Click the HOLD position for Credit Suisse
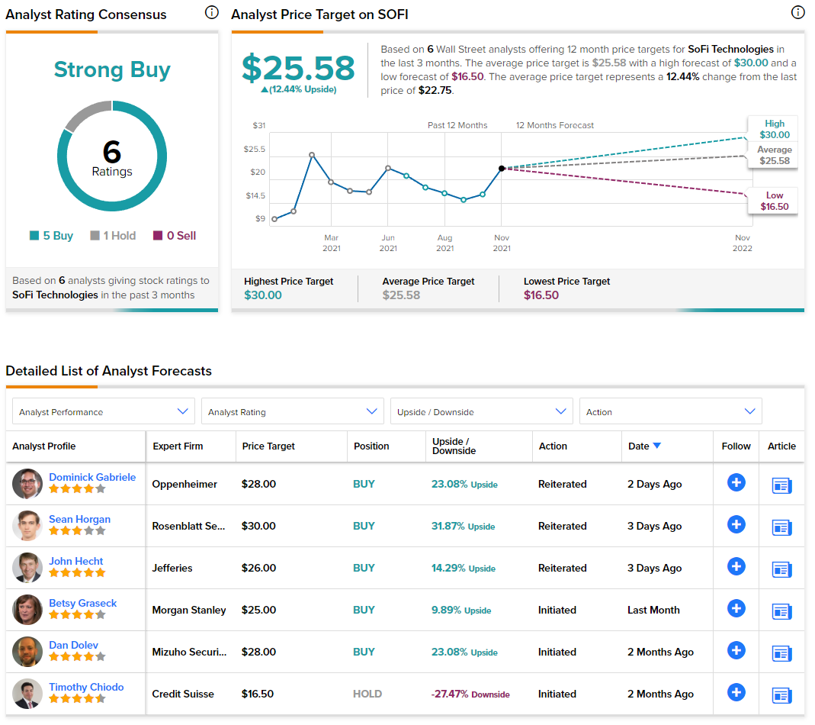The image size is (815, 725). (x=367, y=694)
